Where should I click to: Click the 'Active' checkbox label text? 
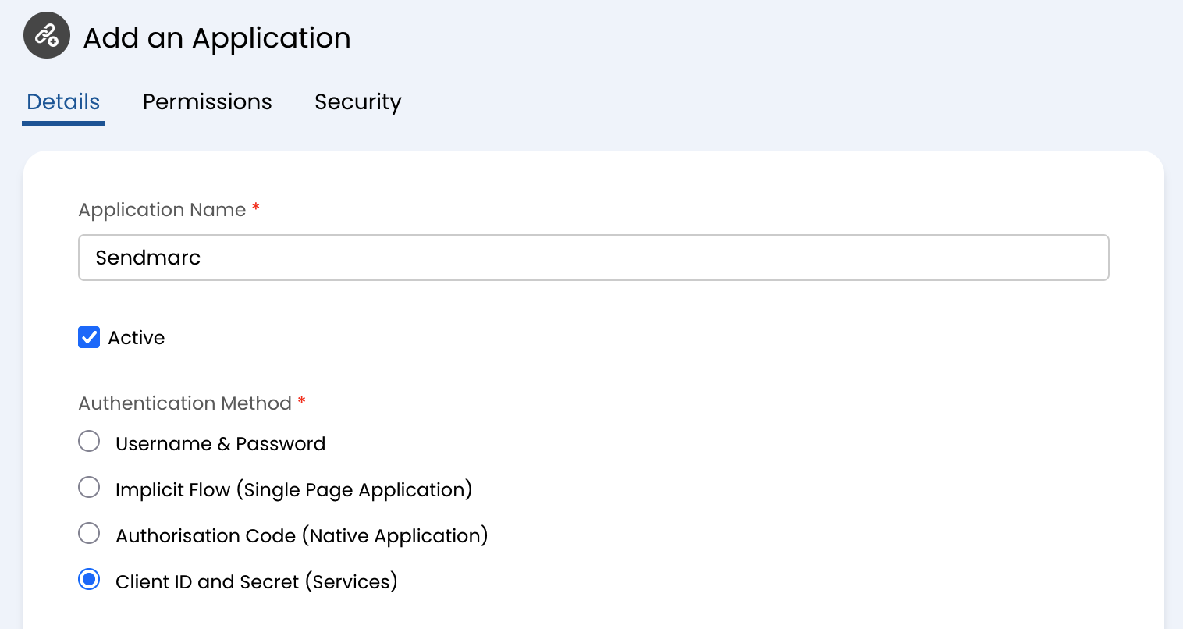point(137,338)
